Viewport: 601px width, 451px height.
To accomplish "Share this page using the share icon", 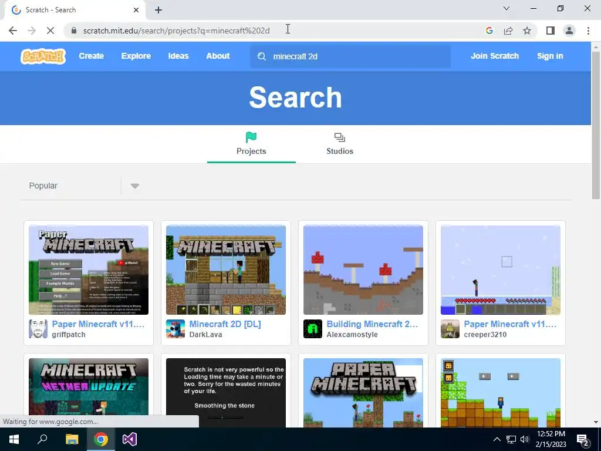I will pyautogui.click(x=508, y=31).
